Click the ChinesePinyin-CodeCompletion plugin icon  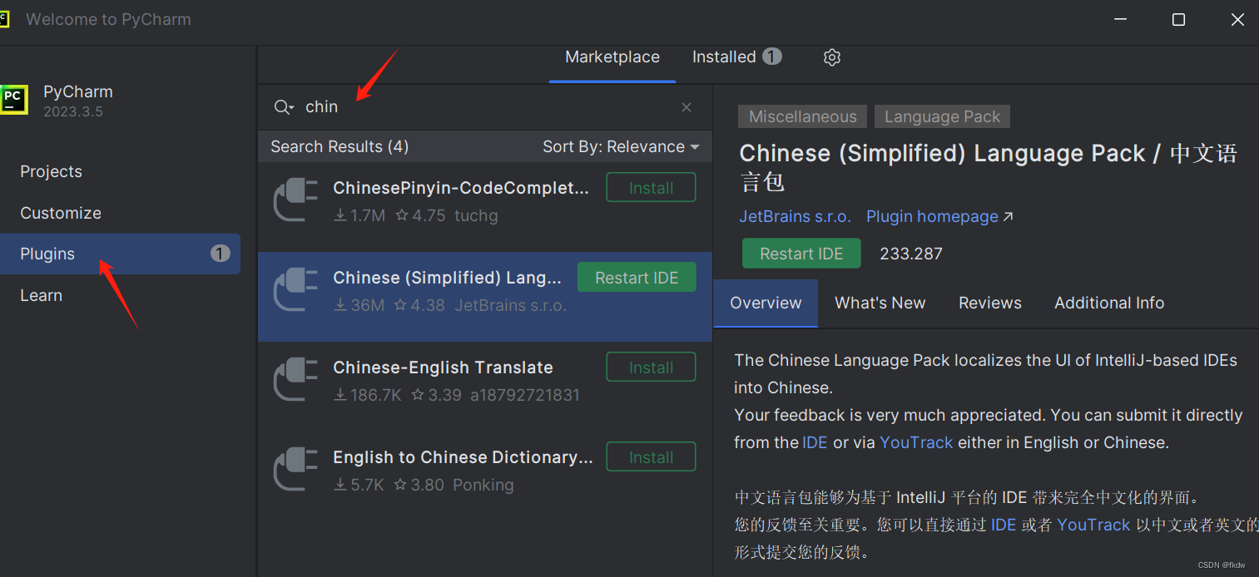click(x=295, y=200)
